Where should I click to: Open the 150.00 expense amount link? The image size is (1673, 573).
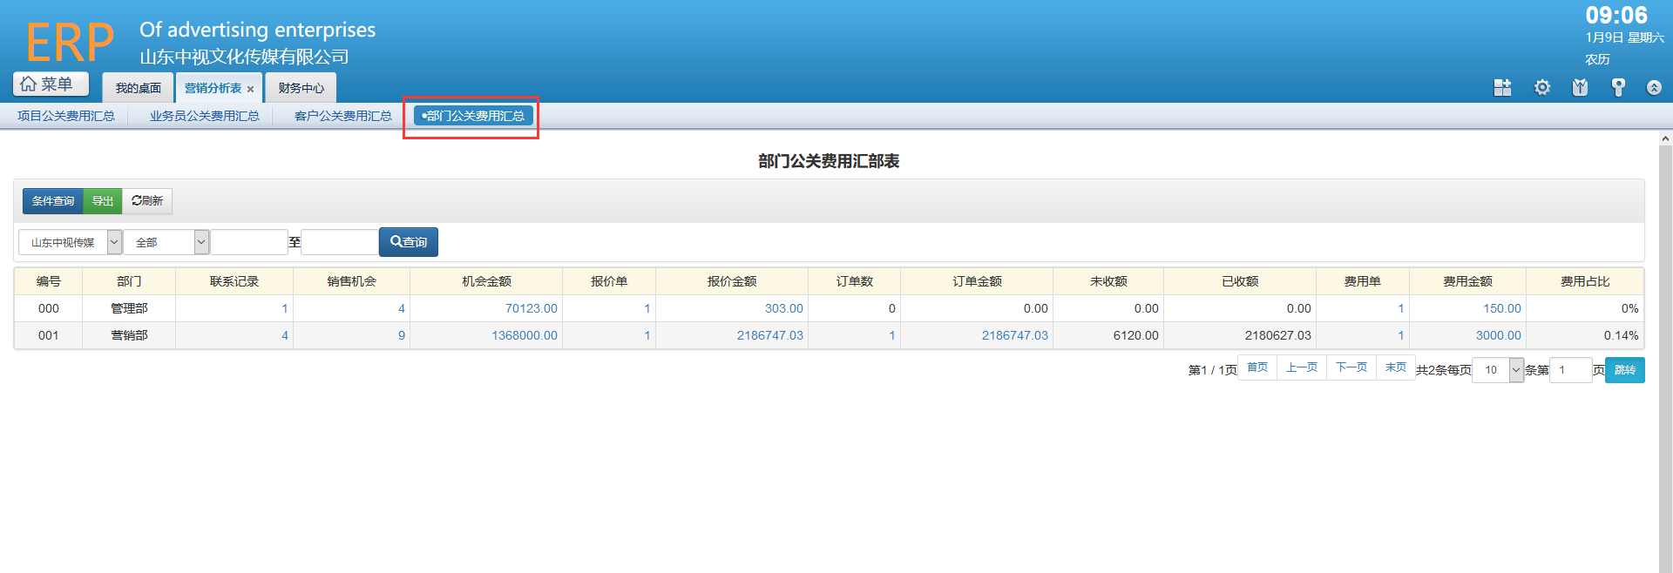[1502, 308]
